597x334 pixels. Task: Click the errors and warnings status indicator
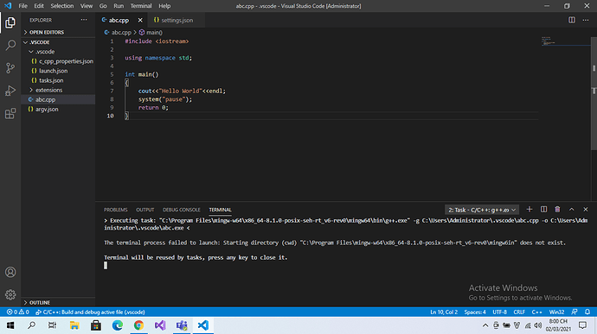click(x=17, y=312)
